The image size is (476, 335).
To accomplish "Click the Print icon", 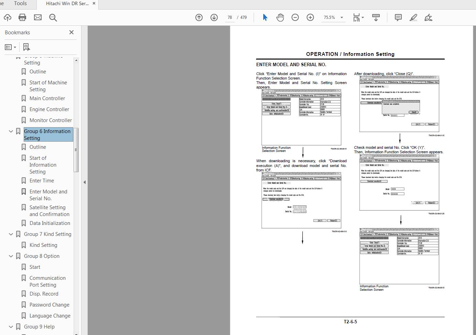I will click(22, 17).
